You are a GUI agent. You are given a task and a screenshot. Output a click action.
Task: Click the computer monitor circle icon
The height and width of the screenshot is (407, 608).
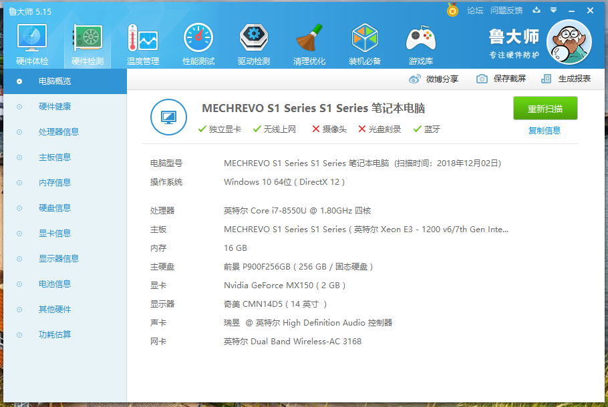click(168, 117)
